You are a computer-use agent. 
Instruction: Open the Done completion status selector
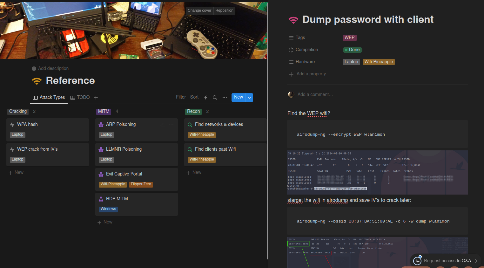click(x=352, y=50)
